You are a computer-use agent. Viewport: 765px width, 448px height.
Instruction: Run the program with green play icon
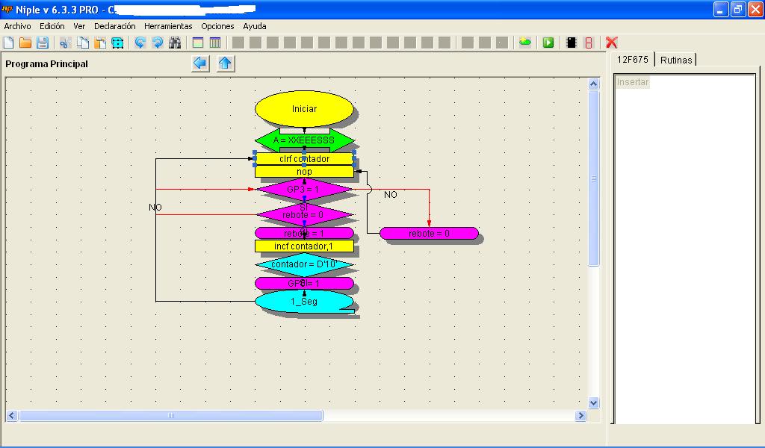point(548,43)
